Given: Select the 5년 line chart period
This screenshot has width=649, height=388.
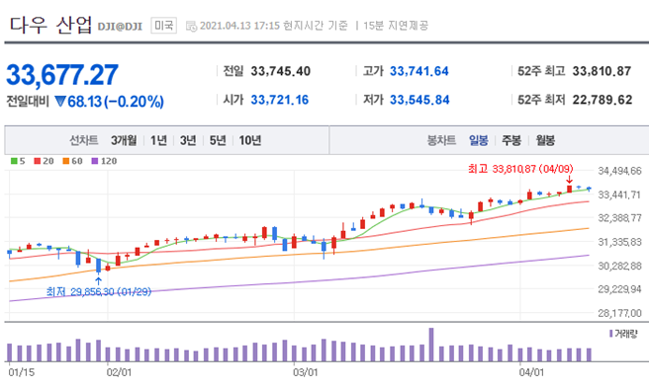Looking at the screenshot, I should pyautogui.click(x=218, y=140).
